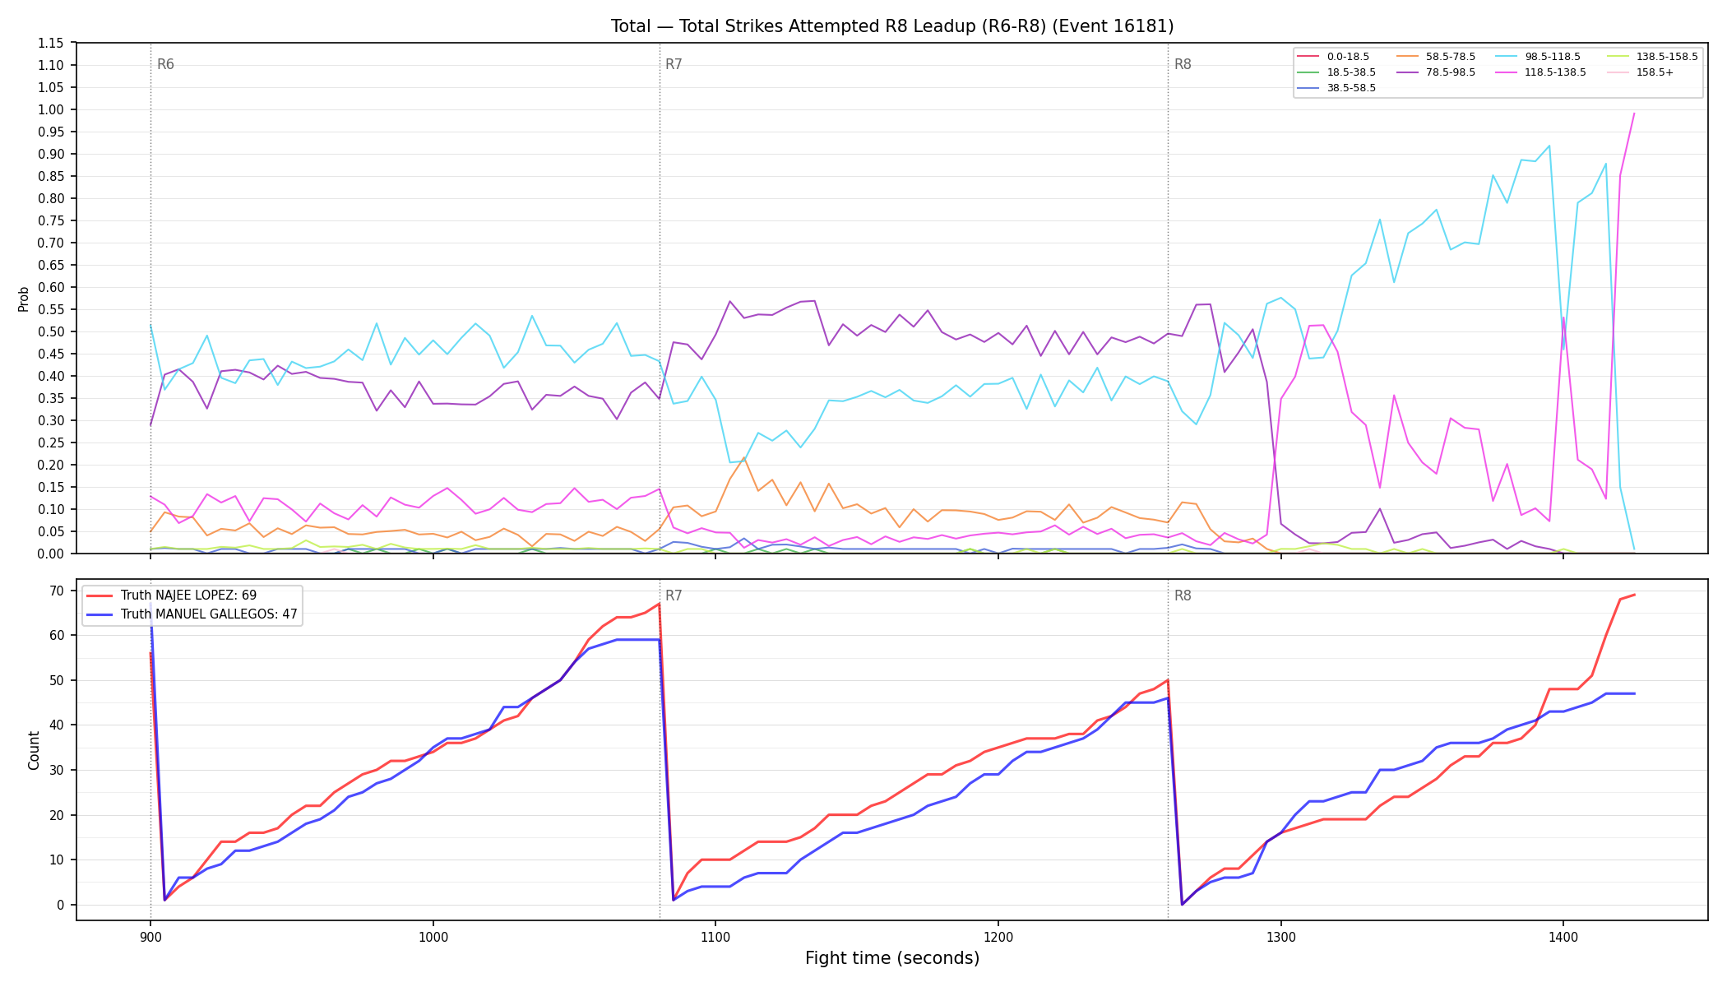Click the 0.95 tick on Prob axis
The height and width of the screenshot is (987, 1727).
[x=51, y=132]
